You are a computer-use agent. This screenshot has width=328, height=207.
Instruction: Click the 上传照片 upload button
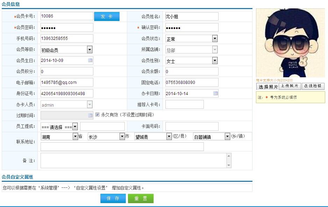(290, 86)
